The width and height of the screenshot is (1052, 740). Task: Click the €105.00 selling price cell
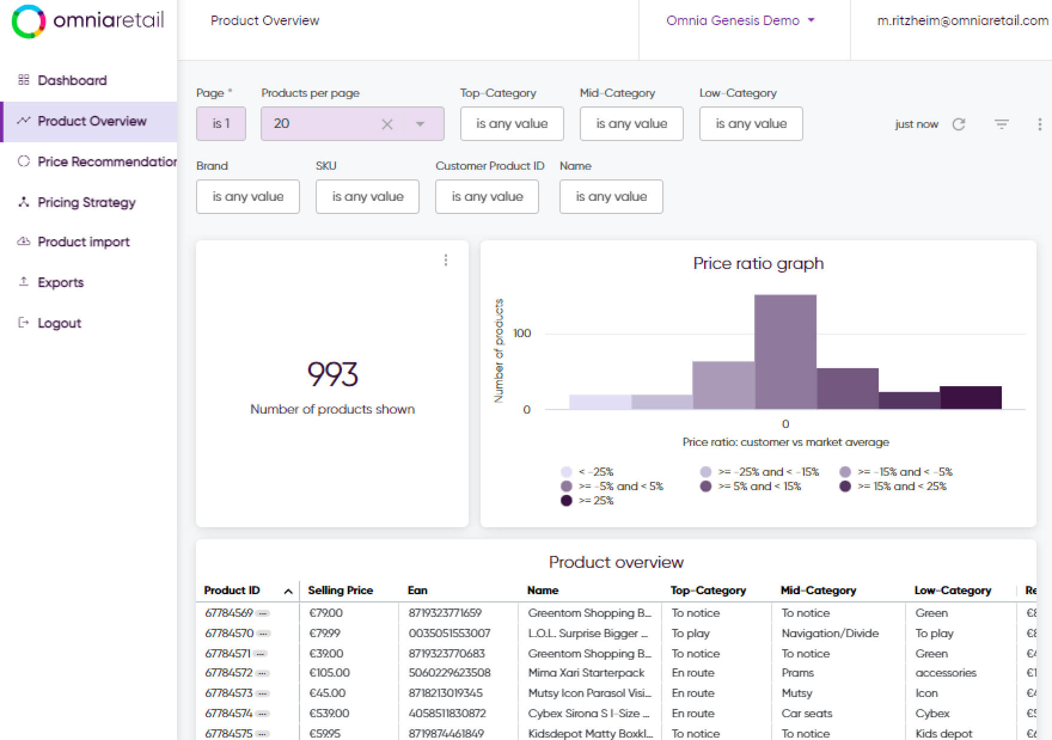(x=329, y=673)
